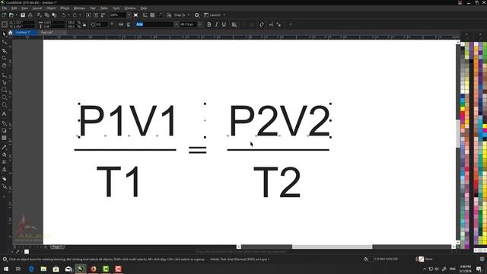Select the Artistic Media tool

pos(4,82)
